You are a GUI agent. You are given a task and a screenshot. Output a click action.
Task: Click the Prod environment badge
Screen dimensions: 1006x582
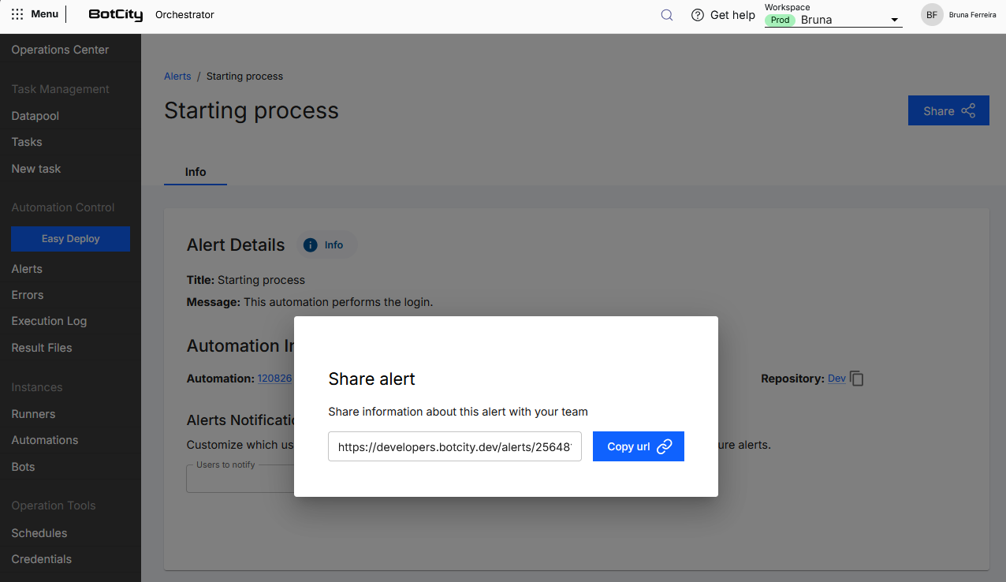[780, 21]
